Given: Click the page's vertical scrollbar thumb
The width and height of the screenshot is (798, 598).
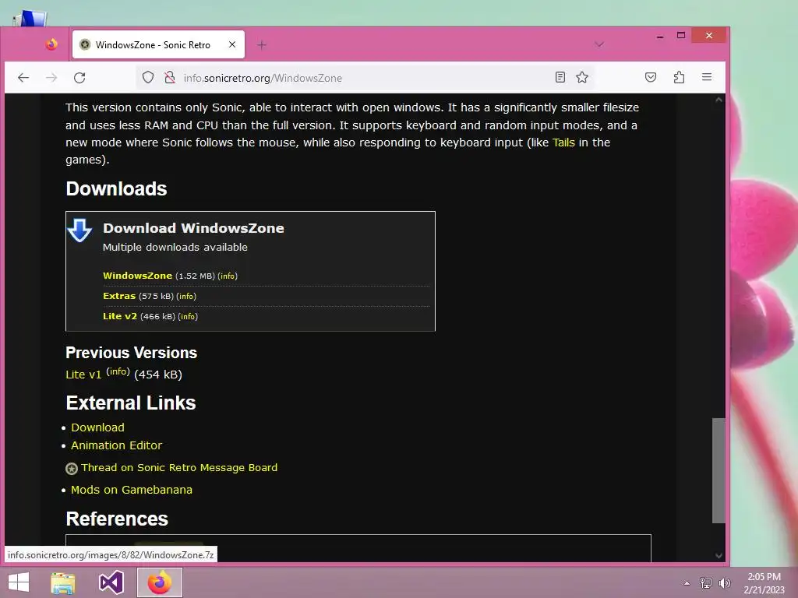Looking at the screenshot, I should pos(719,470).
